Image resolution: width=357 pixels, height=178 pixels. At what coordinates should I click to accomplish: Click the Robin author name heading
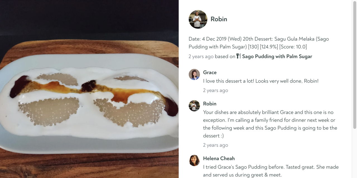tap(219, 19)
